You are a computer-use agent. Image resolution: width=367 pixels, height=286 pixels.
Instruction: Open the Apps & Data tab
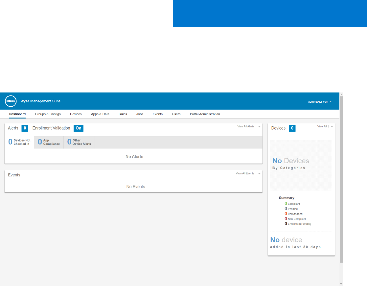point(100,114)
